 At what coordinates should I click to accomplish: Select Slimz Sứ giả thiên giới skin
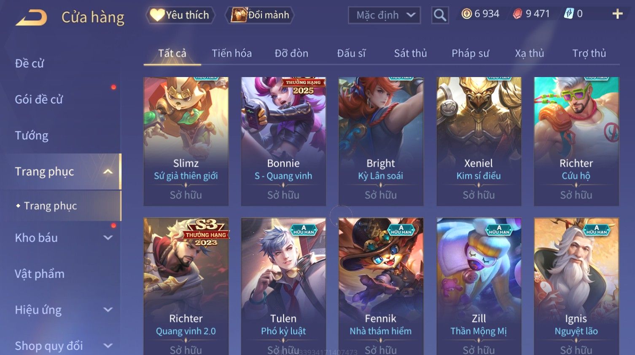click(x=186, y=141)
